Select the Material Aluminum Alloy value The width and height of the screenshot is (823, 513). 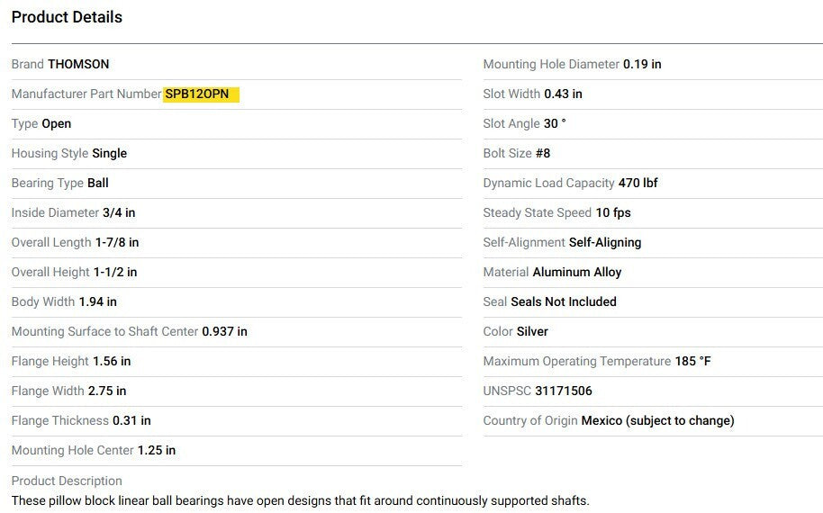coord(576,273)
